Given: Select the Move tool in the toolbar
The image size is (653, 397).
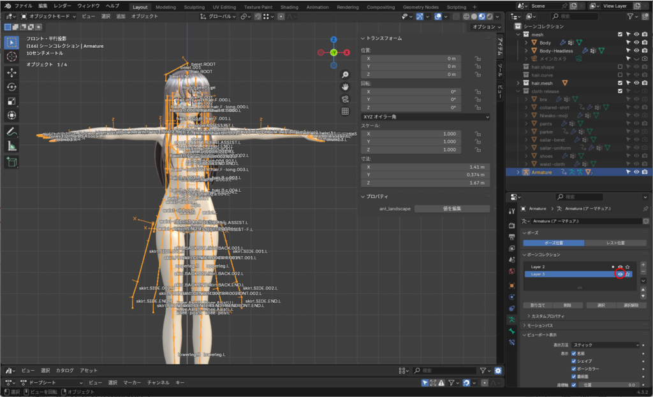Looking at the screenshot, I should [11, 73].
